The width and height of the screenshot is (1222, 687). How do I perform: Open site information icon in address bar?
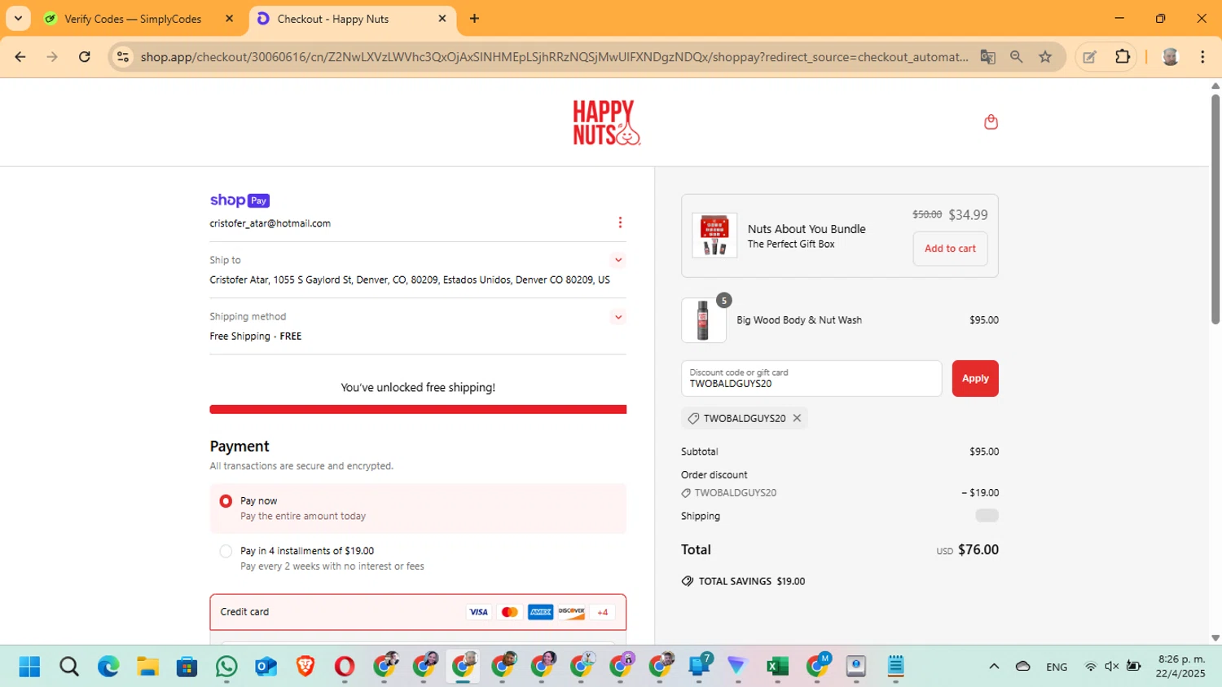tap(123, 57)
